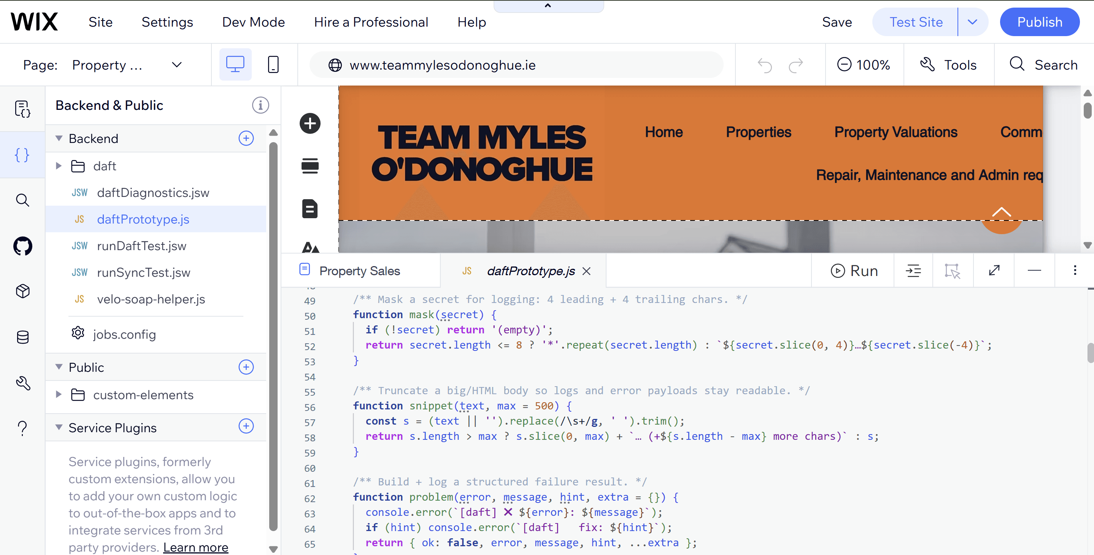Click the 100% zoom out control
Image resolution: width=1094 pixels, height=555 pixels.
point(844,65)
